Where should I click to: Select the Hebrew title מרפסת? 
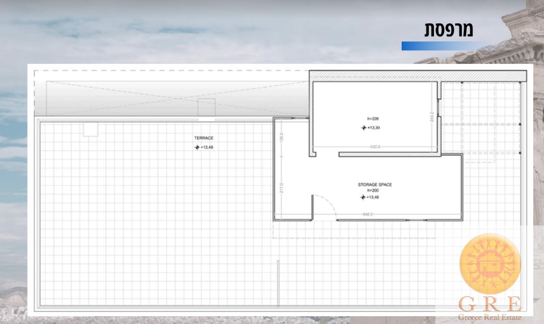click(448, 30)
